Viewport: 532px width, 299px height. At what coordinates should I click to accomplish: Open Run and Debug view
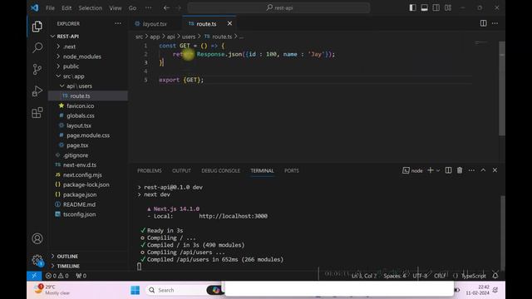point(37,91)
